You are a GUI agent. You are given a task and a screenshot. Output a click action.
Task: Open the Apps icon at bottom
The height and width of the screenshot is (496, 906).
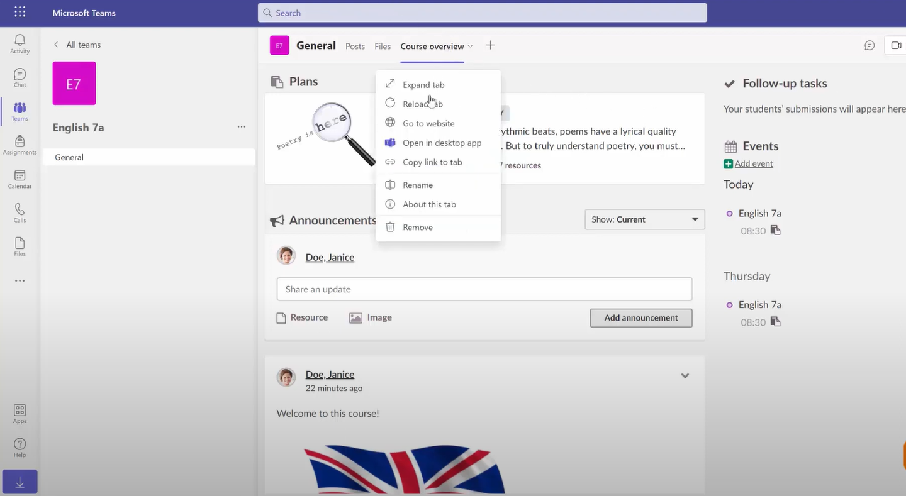(x=20, y=412)
